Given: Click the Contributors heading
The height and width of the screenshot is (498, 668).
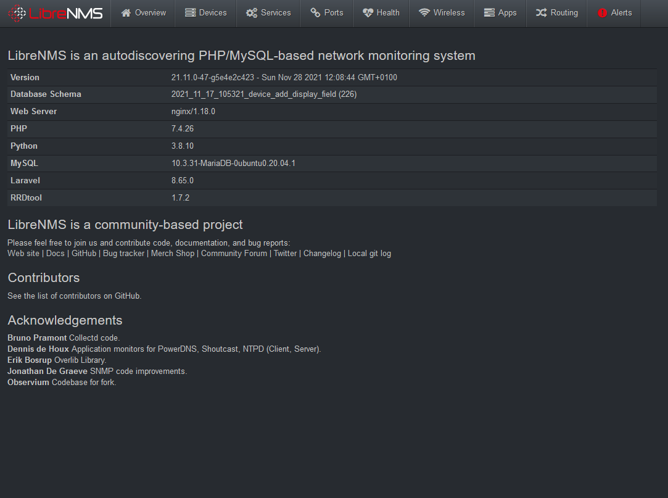Looking at the screenshot, I should click(x=43, y=278).
